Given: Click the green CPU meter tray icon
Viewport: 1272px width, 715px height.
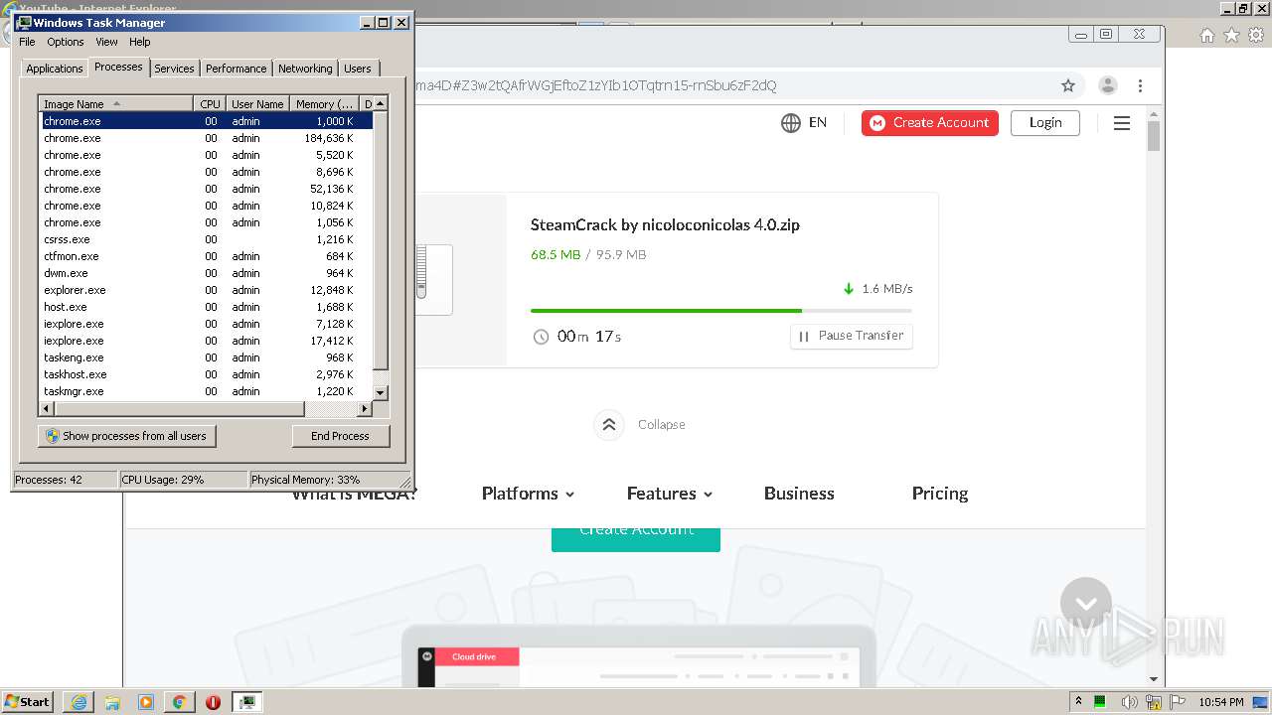Looking at the screenshot, I should (x=1101, y=702).
